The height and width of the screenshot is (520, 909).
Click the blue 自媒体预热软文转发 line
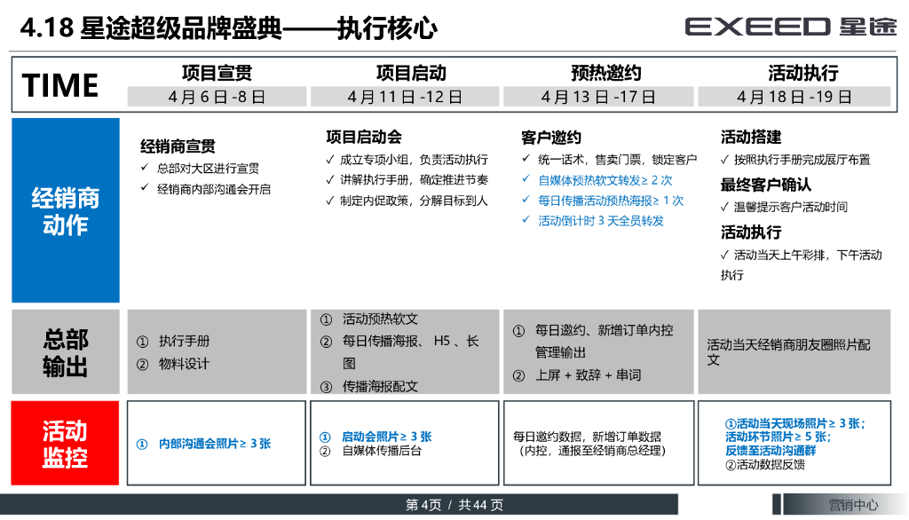coord(605,180)
